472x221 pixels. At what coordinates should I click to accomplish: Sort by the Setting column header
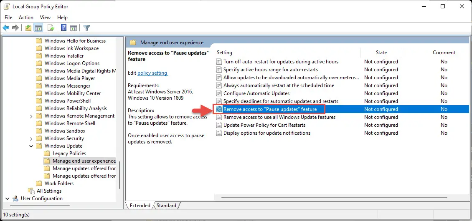224,52
